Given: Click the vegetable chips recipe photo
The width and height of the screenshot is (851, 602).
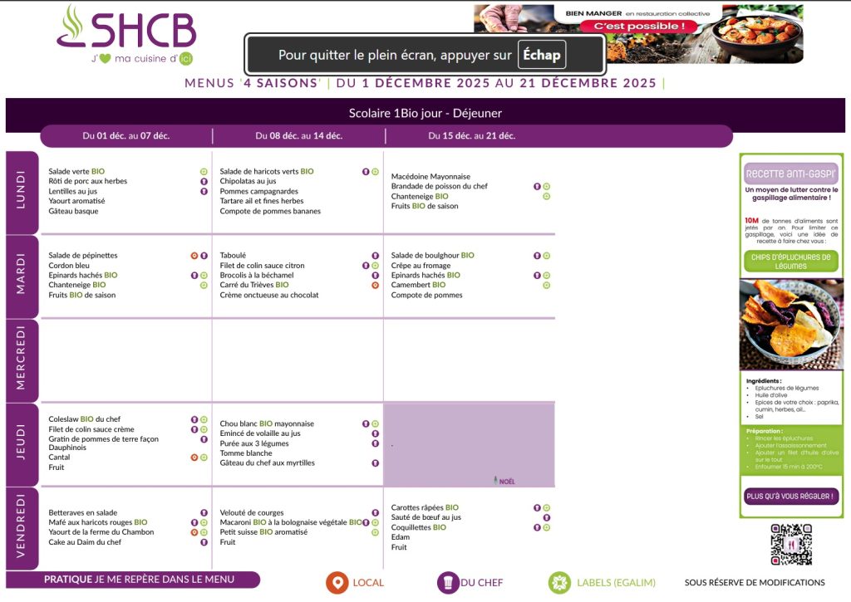Looking at the screenshot, I should [790, 325].
